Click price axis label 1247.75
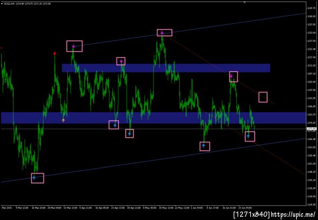Viewport: 318px width, 220px height. coord(311,8)
